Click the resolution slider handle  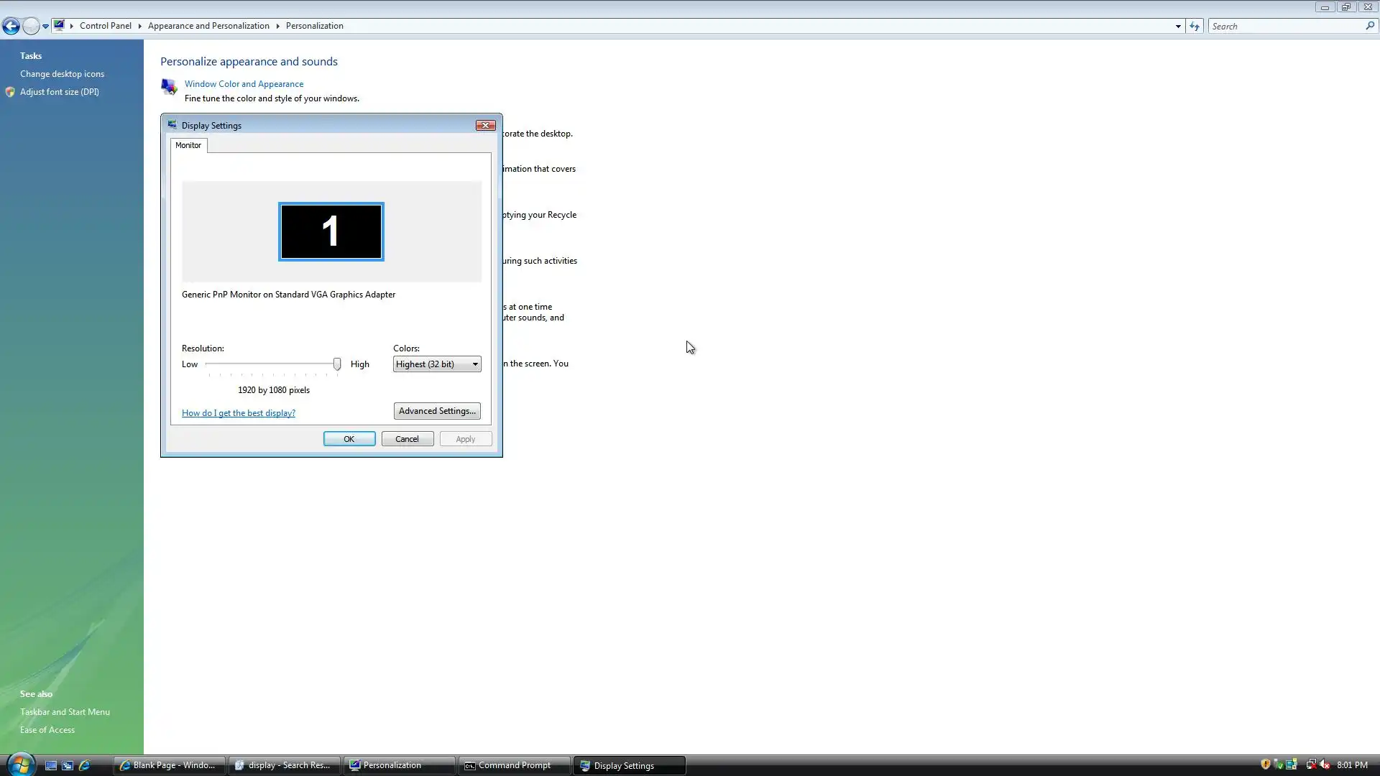(337, 364)
